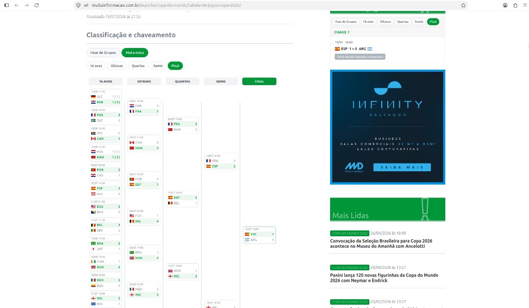
Task: Click the Ecuador flag next to EQU
Action: point(93,286)
